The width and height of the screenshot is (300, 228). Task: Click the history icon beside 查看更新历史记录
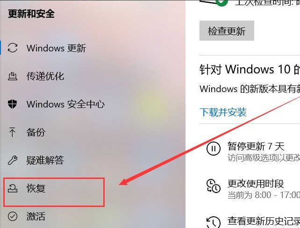(x=214, y=222)
